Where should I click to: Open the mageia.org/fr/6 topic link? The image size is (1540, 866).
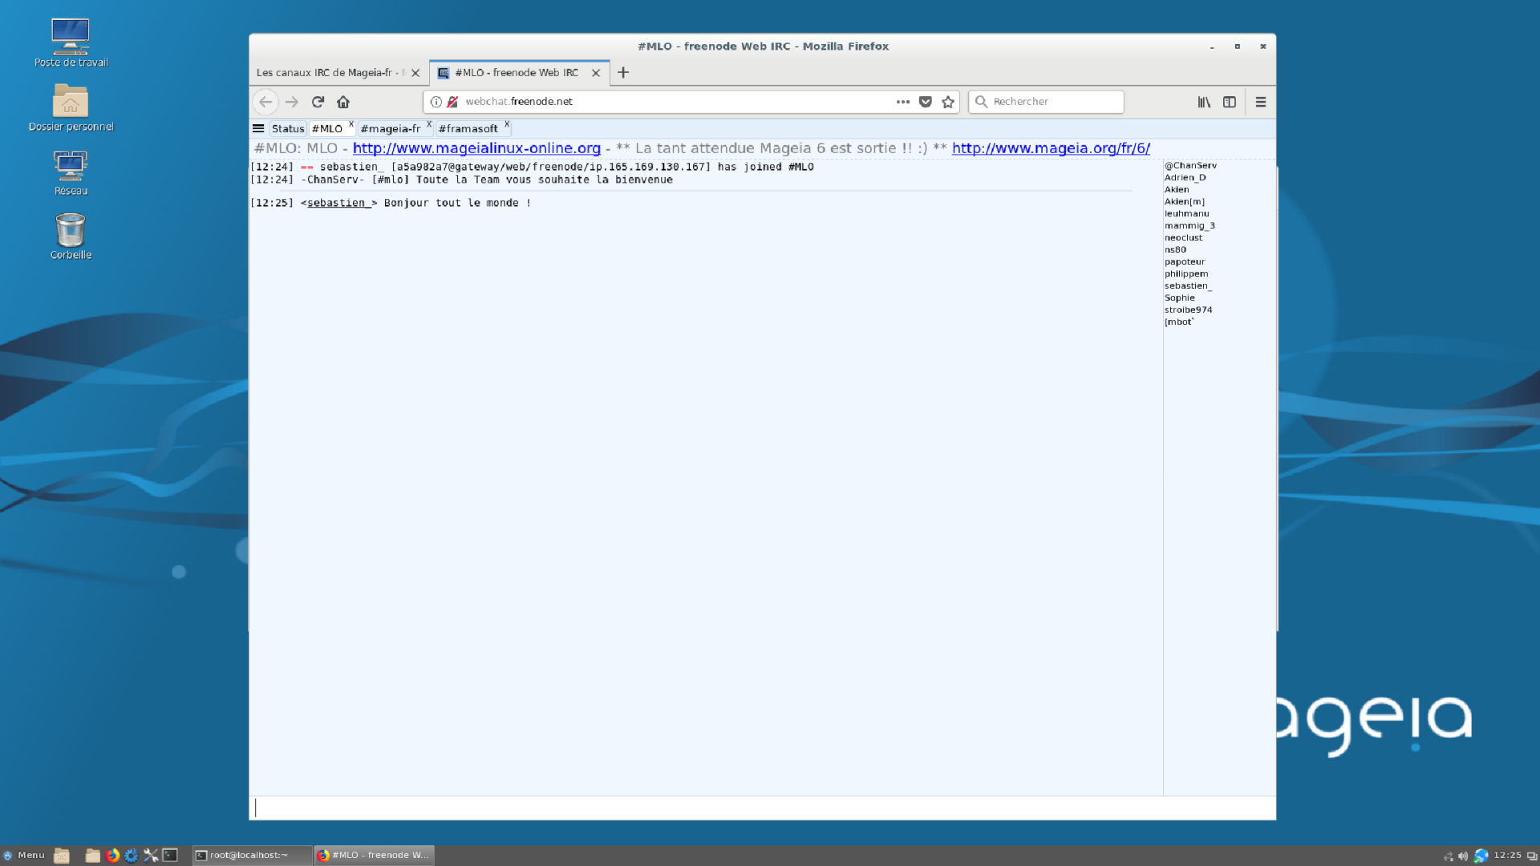tap(1051, 148)
